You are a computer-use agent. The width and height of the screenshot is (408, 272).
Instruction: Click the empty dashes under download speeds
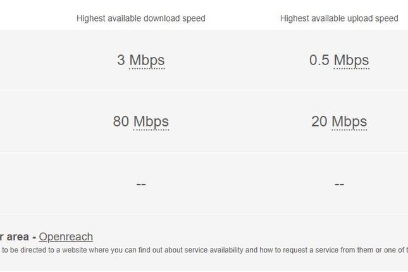click(141, 184)
